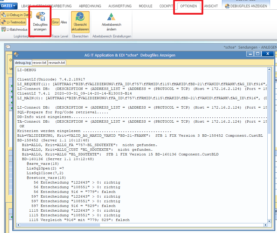Click the vertical scrollbar up arrow
This screenshot has width=277, height=233.
click(269, 69)
